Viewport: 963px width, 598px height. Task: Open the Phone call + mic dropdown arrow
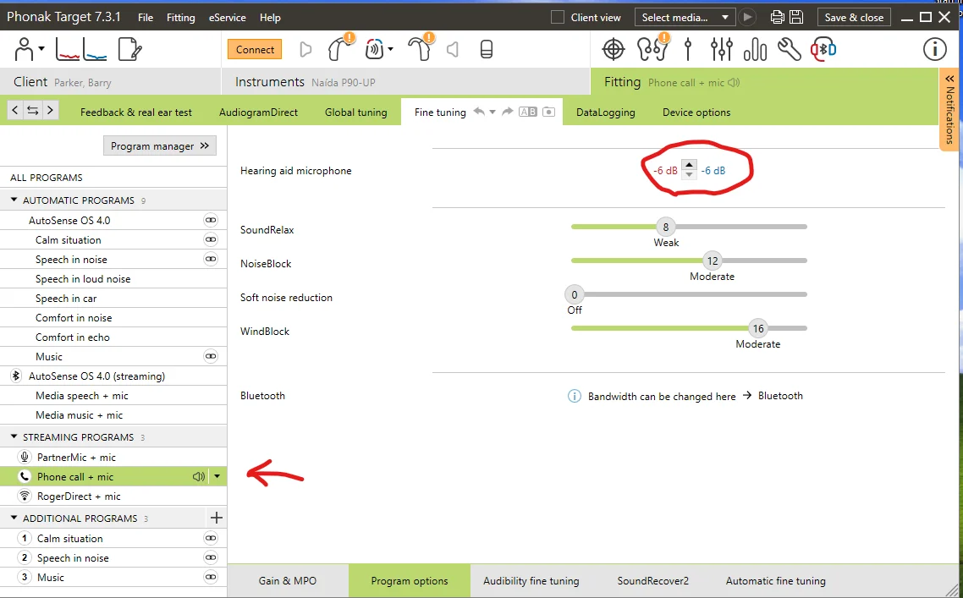tap(217, 476)
